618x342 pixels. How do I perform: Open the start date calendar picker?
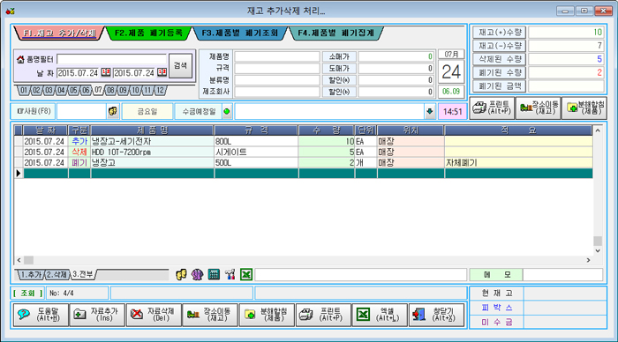pos(106,72)
